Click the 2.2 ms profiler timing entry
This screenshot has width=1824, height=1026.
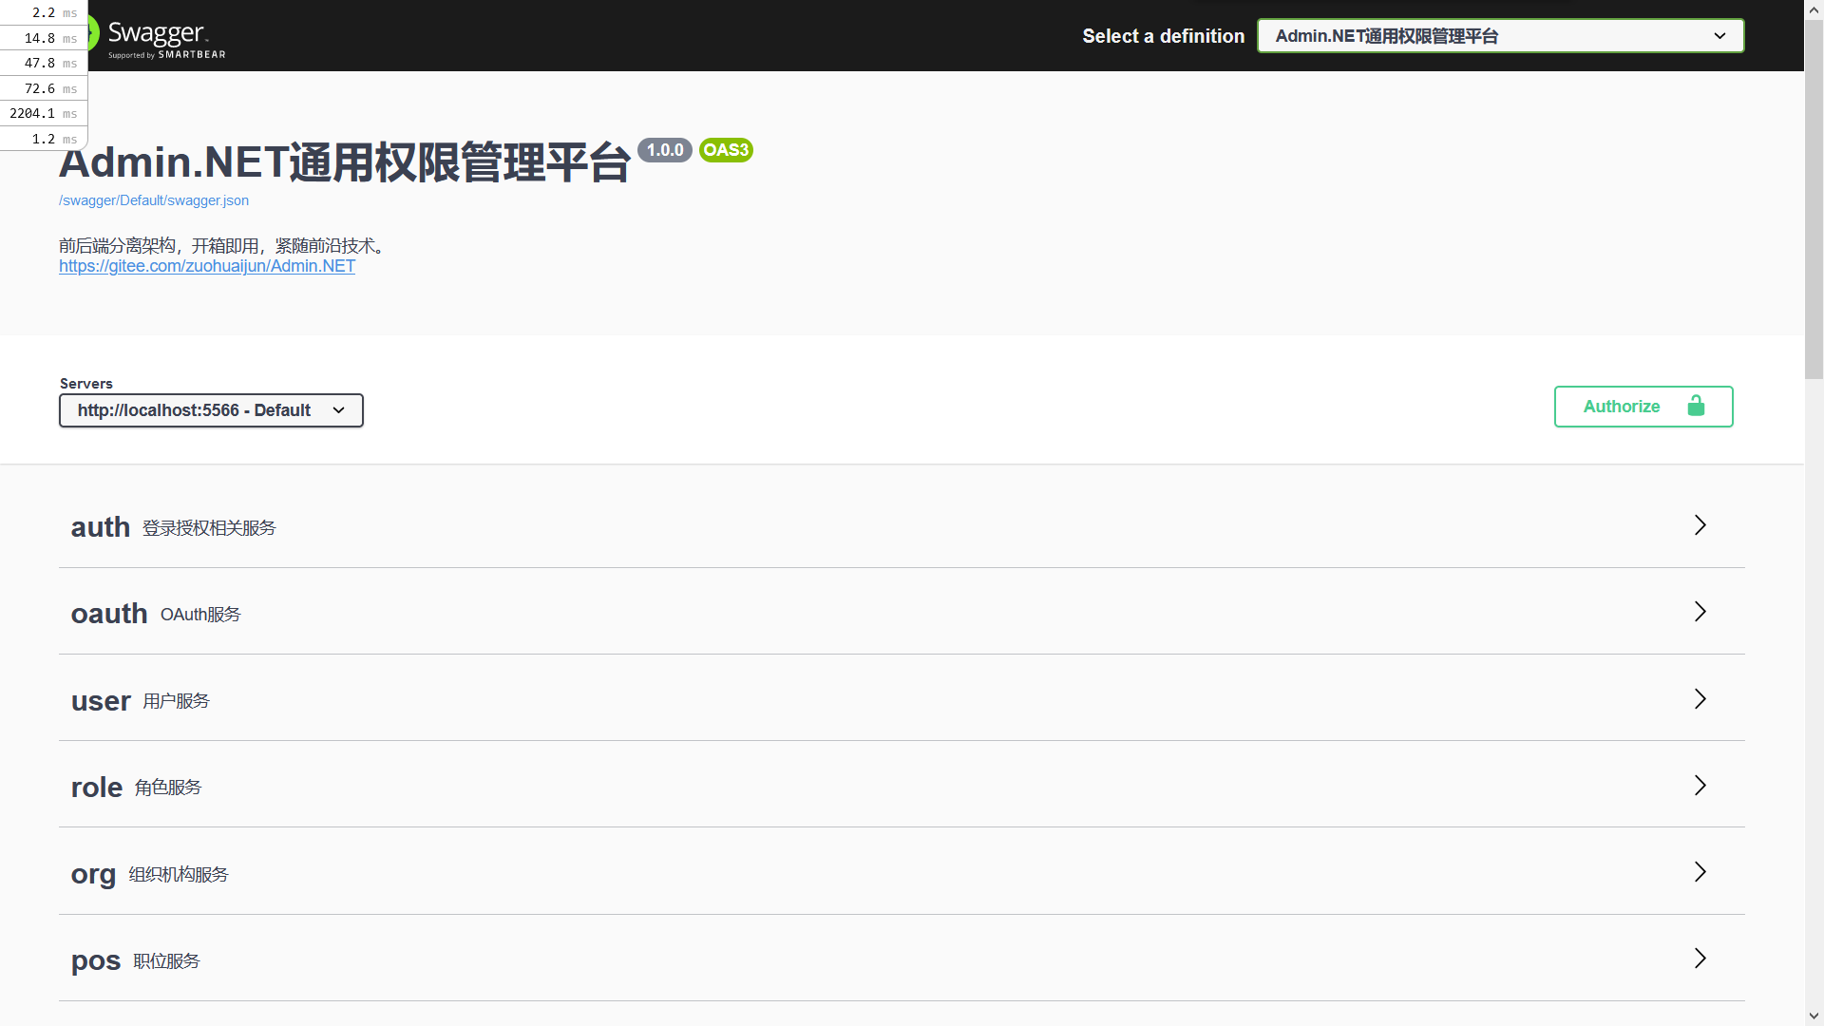point(43,12)
